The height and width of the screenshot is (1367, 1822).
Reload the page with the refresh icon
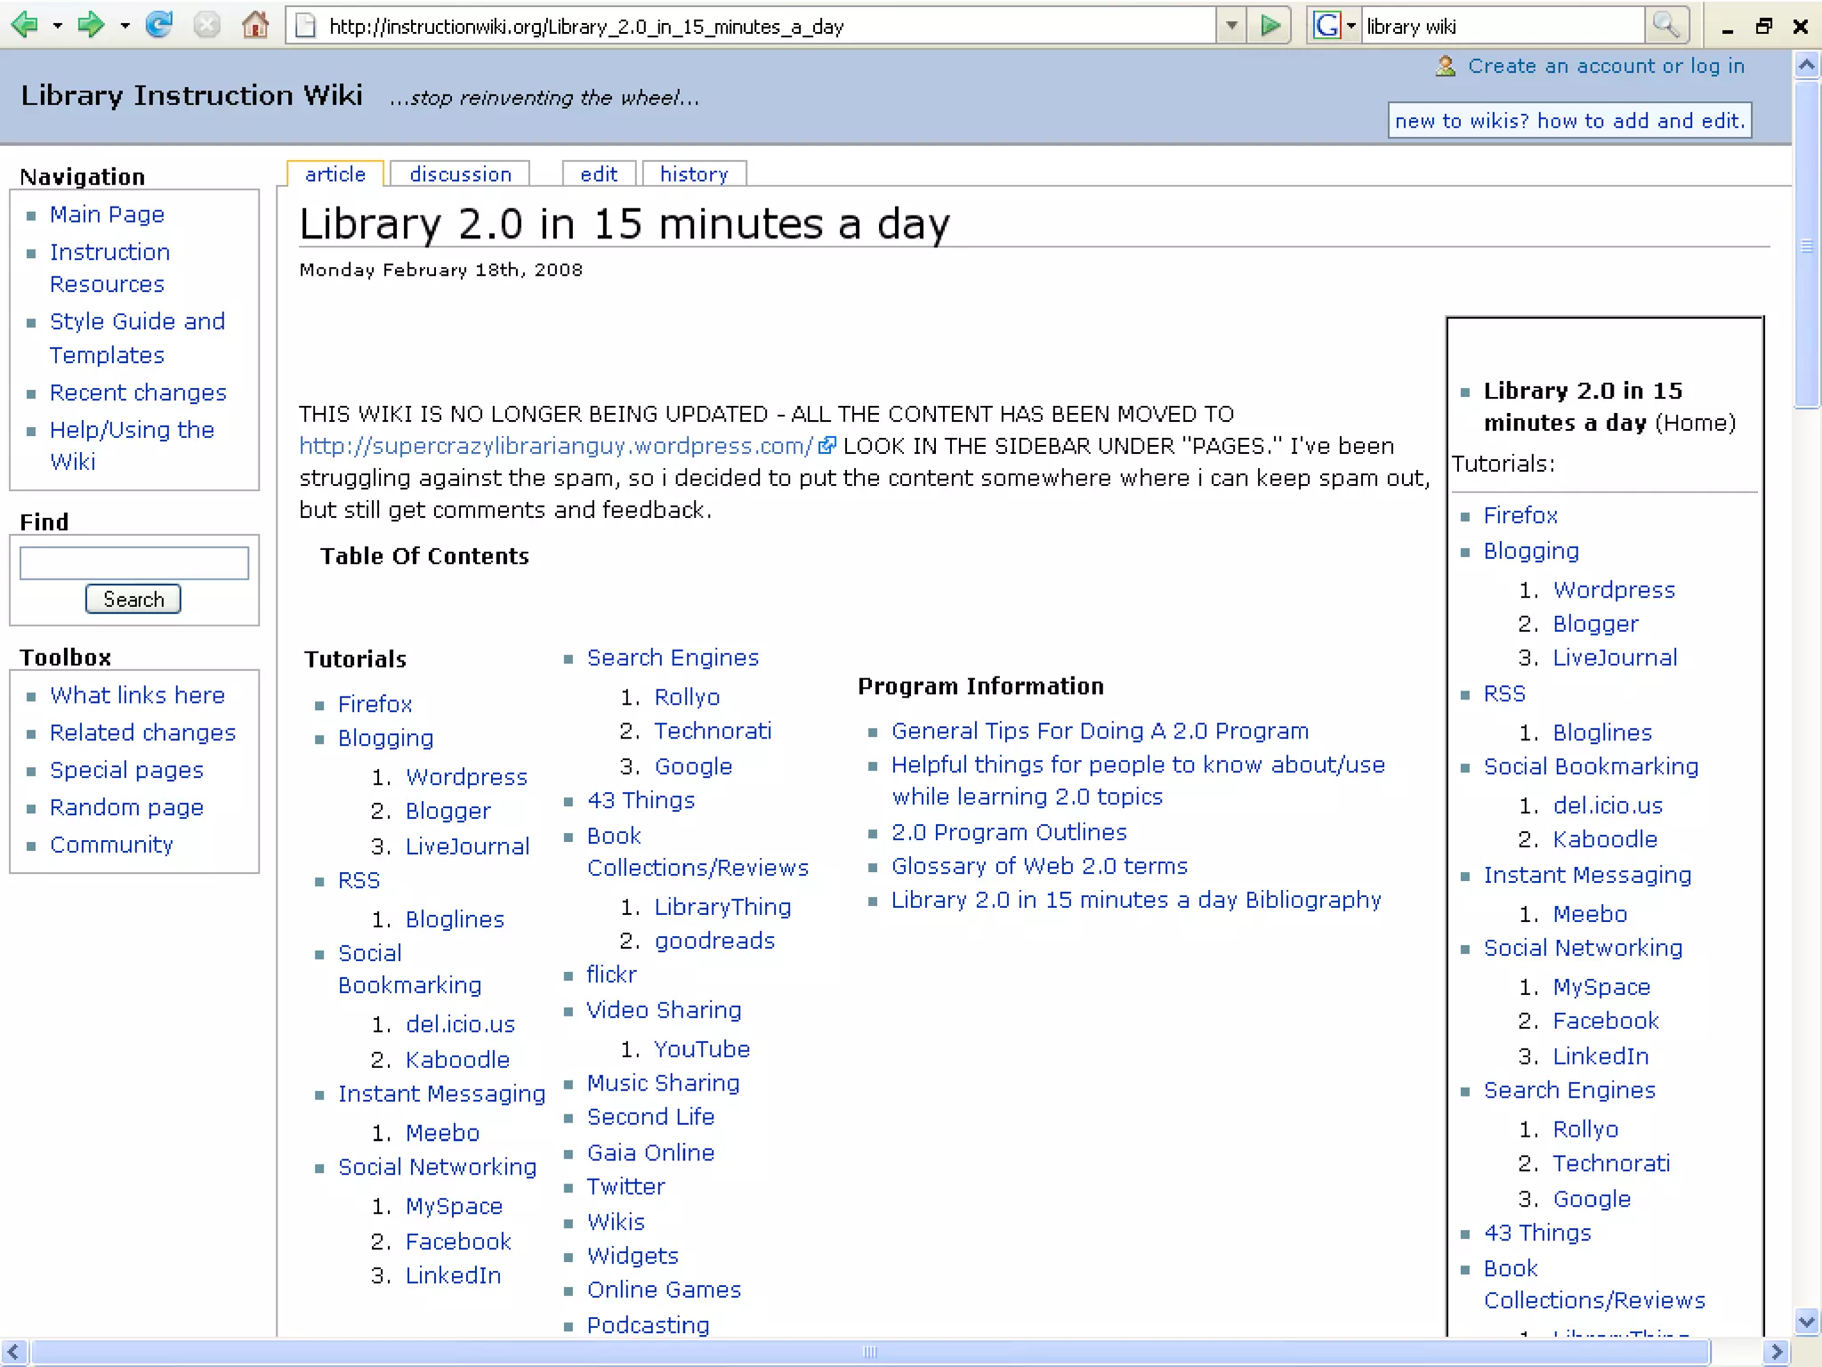tap(159, 25)
